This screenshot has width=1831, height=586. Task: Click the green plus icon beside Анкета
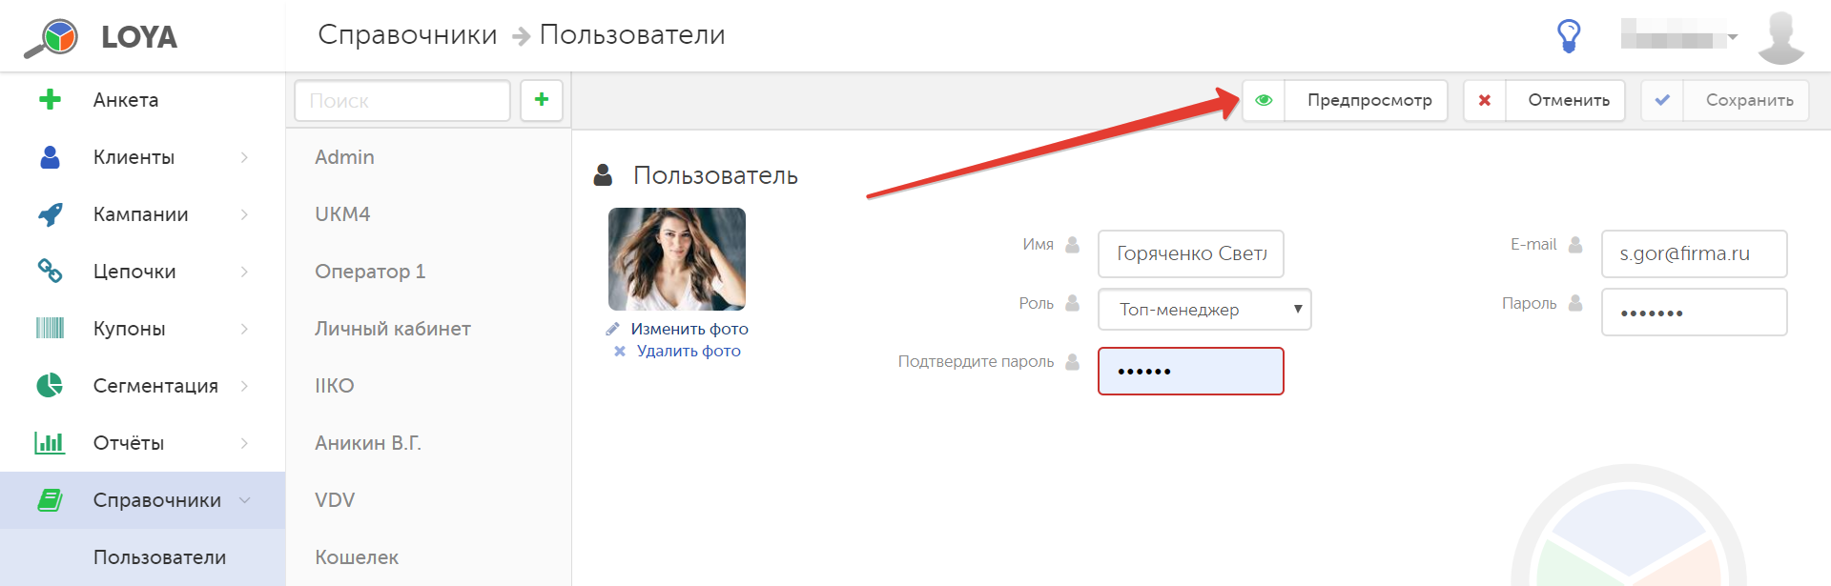pos(50,100)
